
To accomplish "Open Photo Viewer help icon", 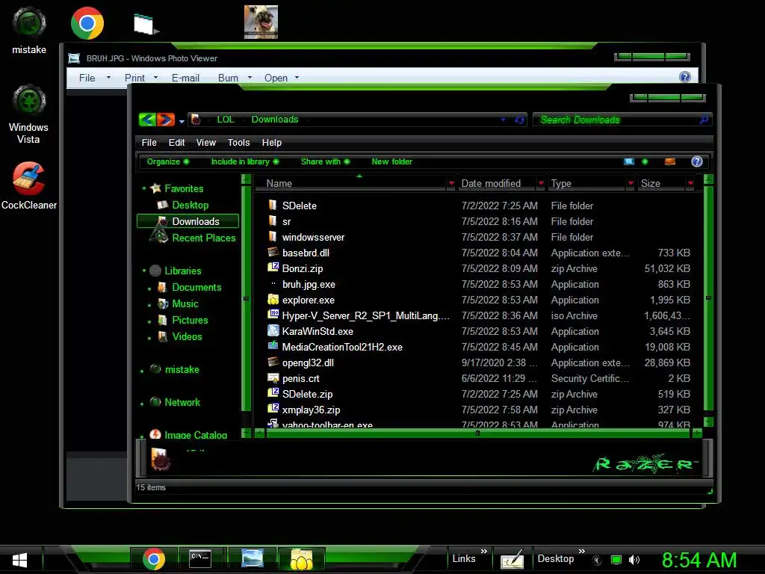I will [x=685, y=77].
